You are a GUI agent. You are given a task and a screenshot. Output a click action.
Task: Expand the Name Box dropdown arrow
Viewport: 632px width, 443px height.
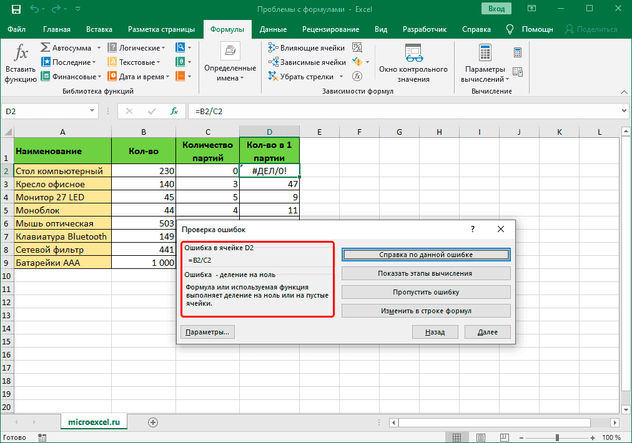coord(92,111)
